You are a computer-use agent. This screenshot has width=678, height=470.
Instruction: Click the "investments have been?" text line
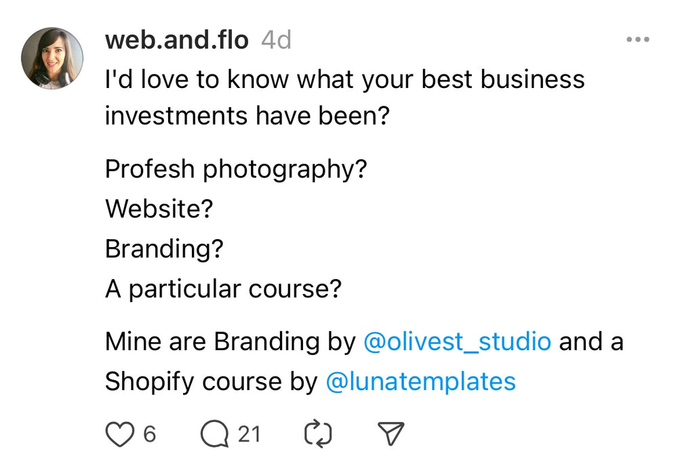pyautogui.click(x=247, y=116)
